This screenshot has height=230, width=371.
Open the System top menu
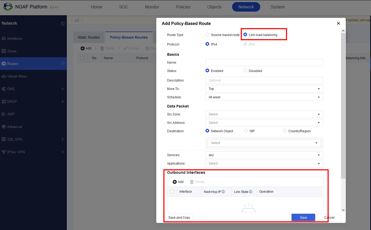tap(278, 7)
